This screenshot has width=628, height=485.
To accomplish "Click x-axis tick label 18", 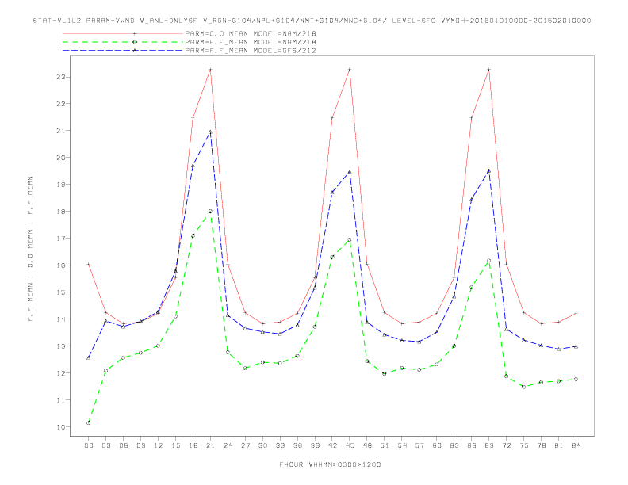I will [x=193, y=445].
